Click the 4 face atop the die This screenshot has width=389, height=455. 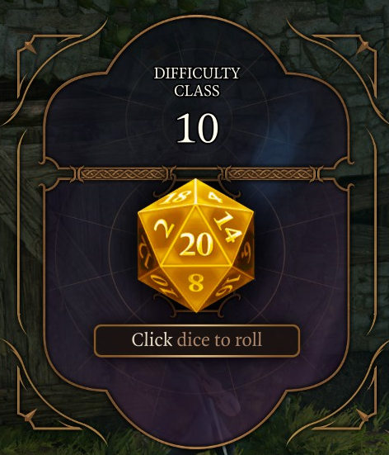point(215,197)
